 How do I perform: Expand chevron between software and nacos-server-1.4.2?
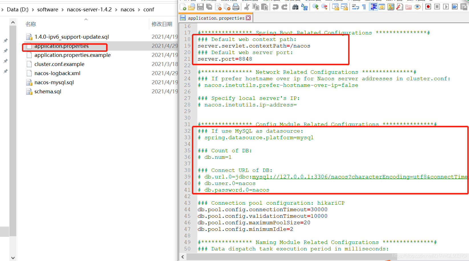coord(62,10)
